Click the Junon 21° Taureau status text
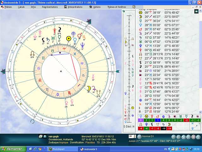Screen dimensions: 202x152 (154, 141)
